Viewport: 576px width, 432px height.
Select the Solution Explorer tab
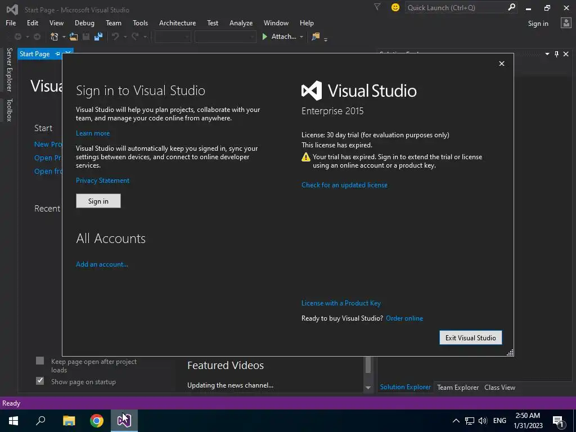coord(405,387)
